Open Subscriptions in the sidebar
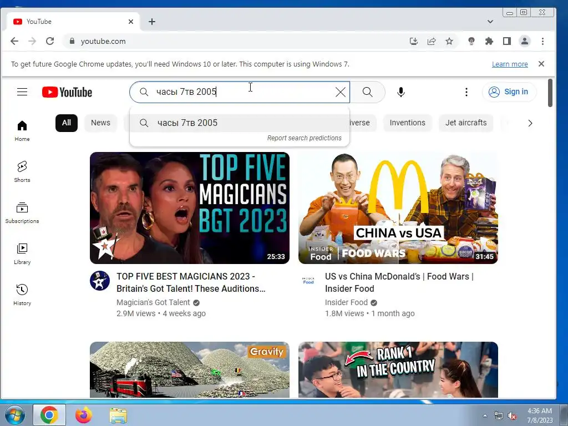 point(22,213)
